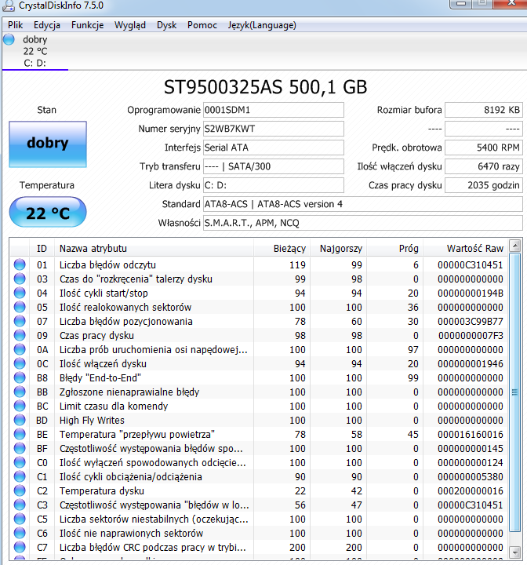Click the Czas pracy dysku field 2035 godzin
The image size is (527, 565).
(x=484, y=185)
